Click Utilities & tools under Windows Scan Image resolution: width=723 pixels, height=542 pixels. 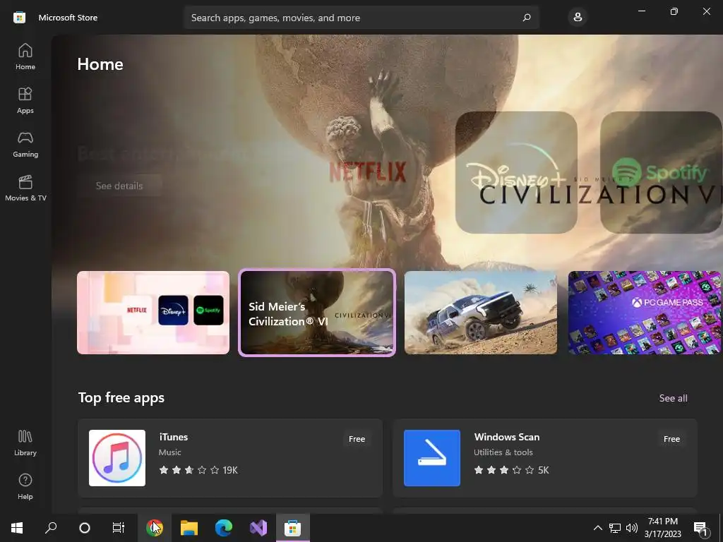pos(503,452)
